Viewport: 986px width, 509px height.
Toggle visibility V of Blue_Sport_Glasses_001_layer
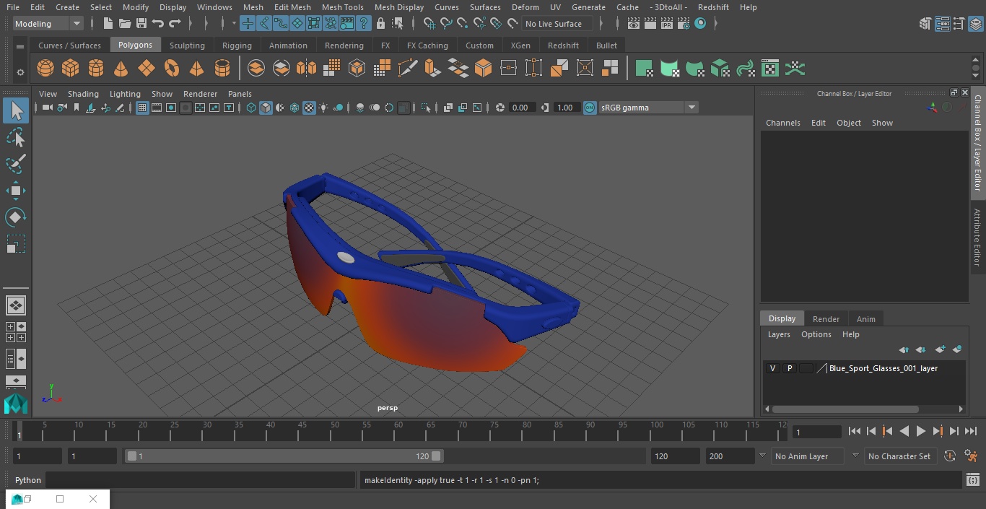coord(772,368)
